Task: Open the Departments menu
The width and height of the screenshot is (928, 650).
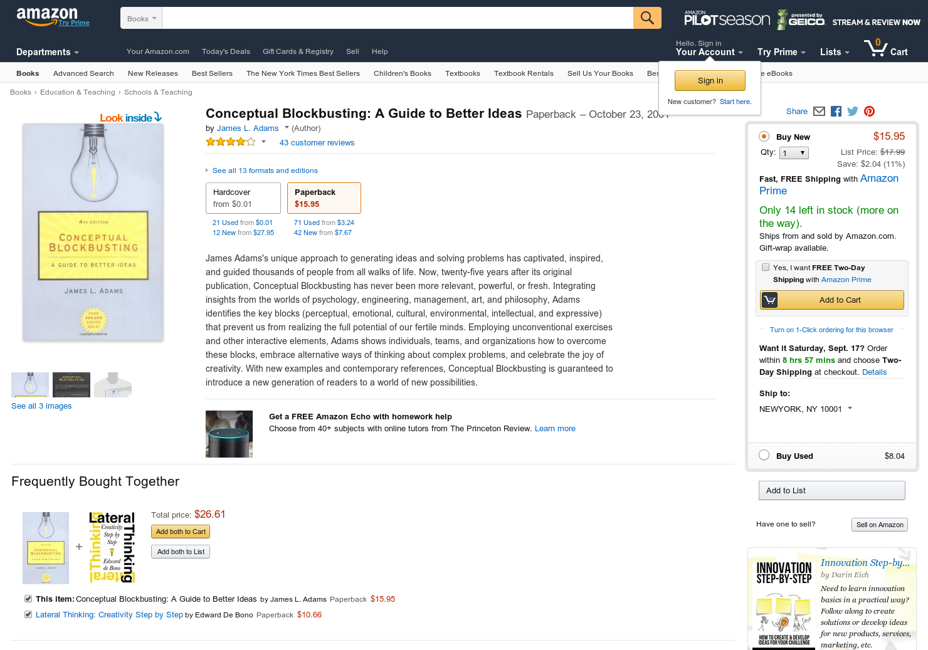Action: [x=47, y=52]
